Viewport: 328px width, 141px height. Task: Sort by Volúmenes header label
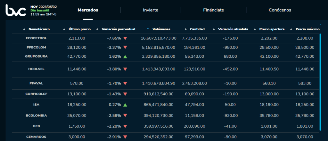pos(161,29)
